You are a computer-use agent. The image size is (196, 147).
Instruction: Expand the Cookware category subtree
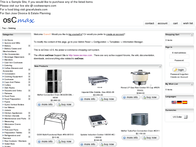pyautogui.click(x=29, y=79)
